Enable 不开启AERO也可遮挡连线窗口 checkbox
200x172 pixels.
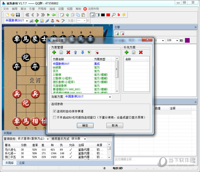click(54, 117)
